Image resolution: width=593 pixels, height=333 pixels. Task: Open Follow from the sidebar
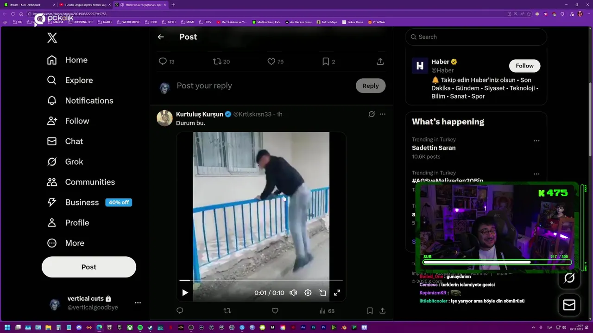tap(68, 121)
